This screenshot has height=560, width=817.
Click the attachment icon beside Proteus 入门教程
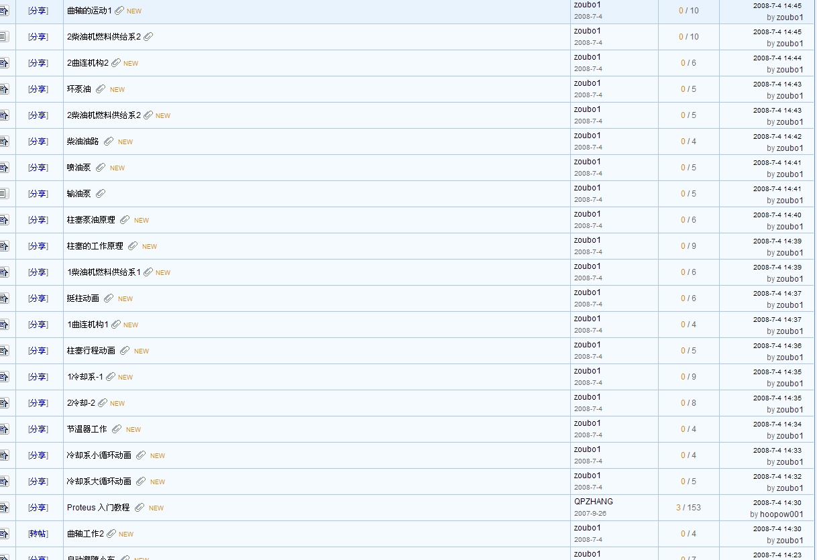coord(140,508)
